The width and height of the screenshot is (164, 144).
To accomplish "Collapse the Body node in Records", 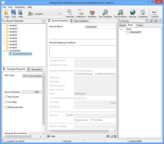I will (121, 29).
